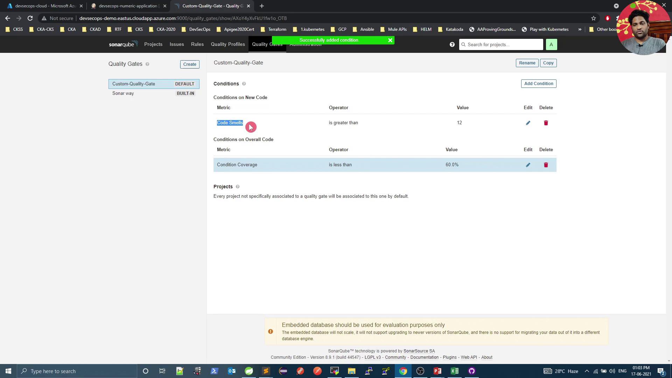Bookmark this page with star icon

click(593, 18)
